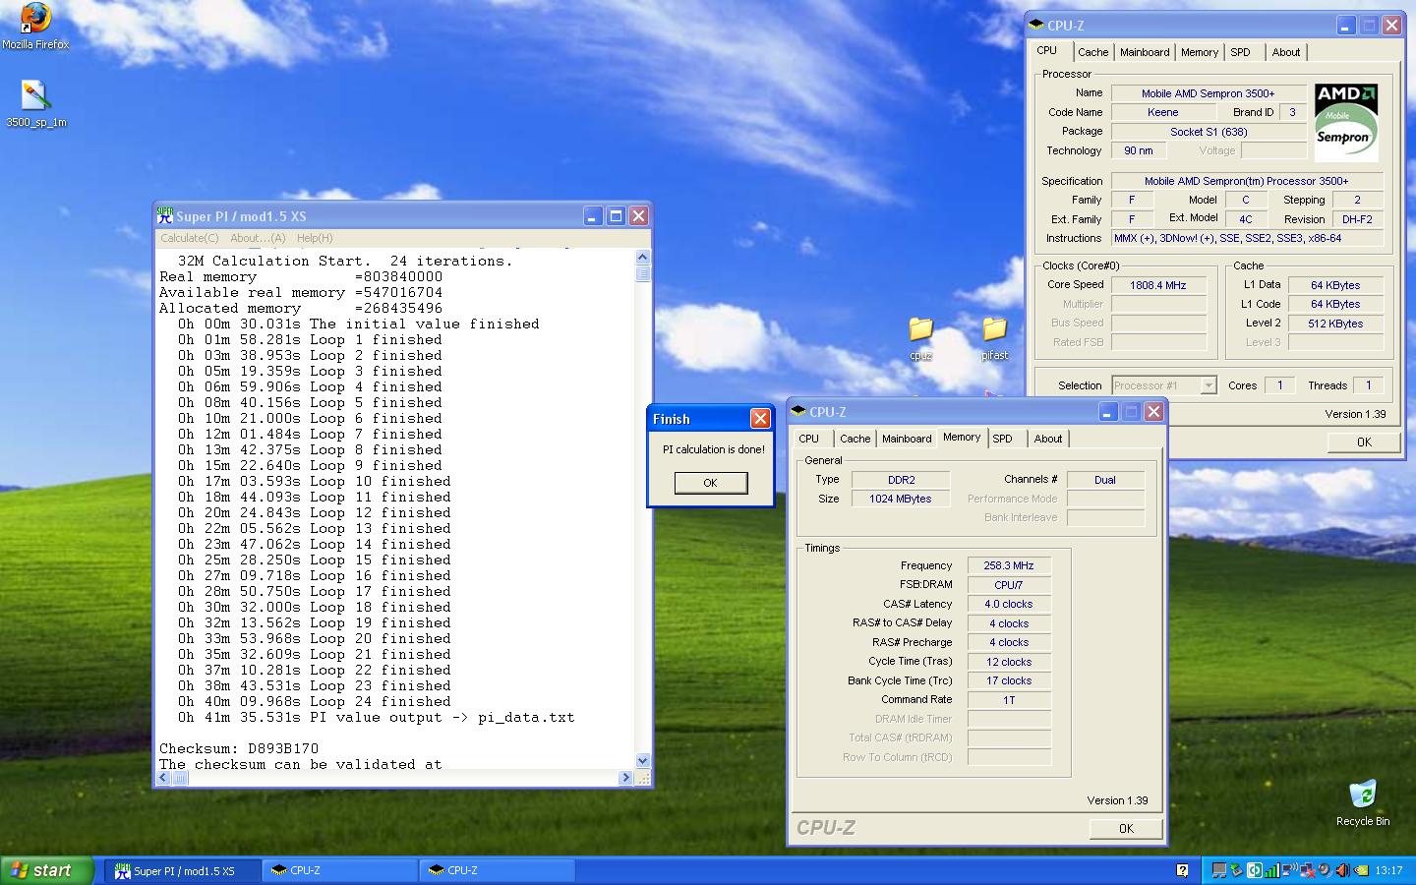Click the wireless network connection tray icon

pos(1290,870)
